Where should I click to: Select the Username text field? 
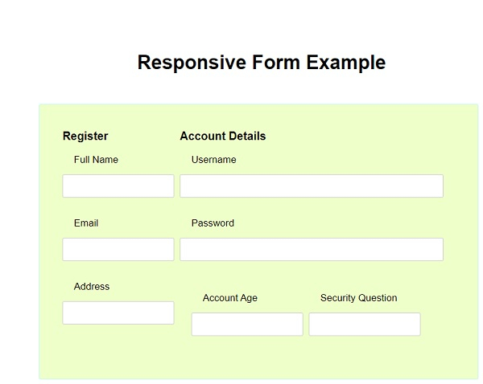(311, 186)
